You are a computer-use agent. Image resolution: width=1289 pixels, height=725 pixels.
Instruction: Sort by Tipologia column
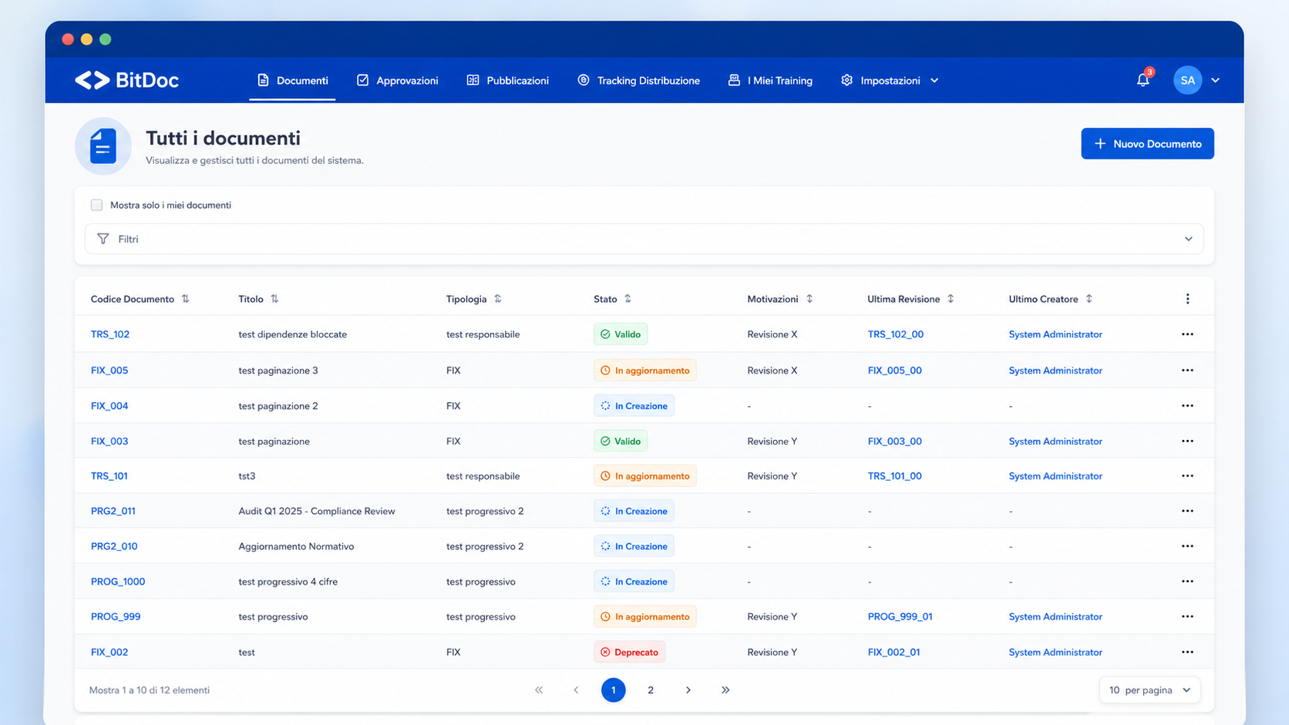tap(498, 299)
